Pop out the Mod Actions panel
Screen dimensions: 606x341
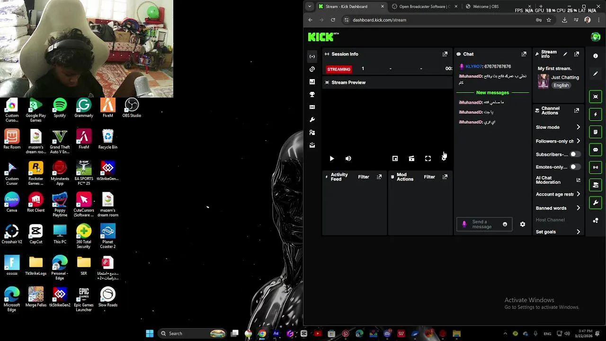tap(445, 177)
